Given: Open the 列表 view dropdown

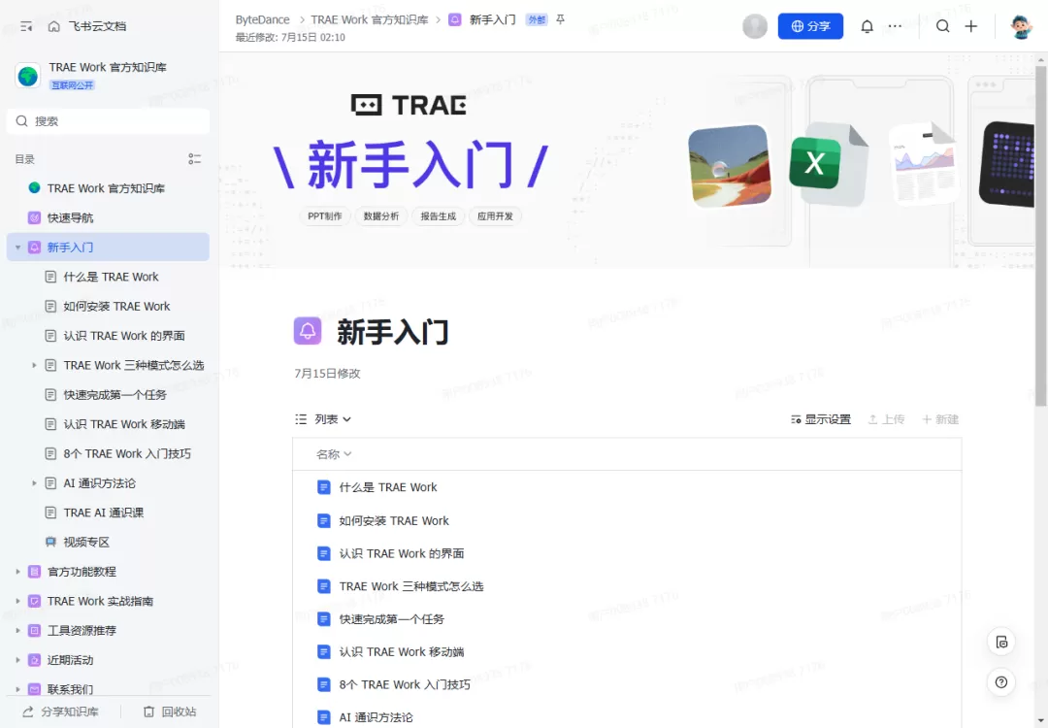Looking at the screenshot, I should tap(323, 419).
